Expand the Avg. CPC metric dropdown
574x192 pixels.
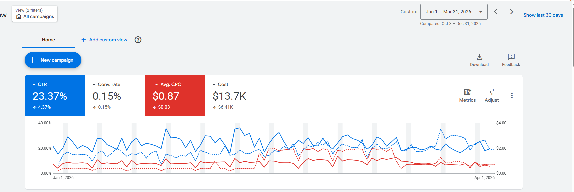coord(157,85)
